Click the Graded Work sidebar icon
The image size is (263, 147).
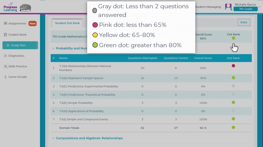pos(5,35)
